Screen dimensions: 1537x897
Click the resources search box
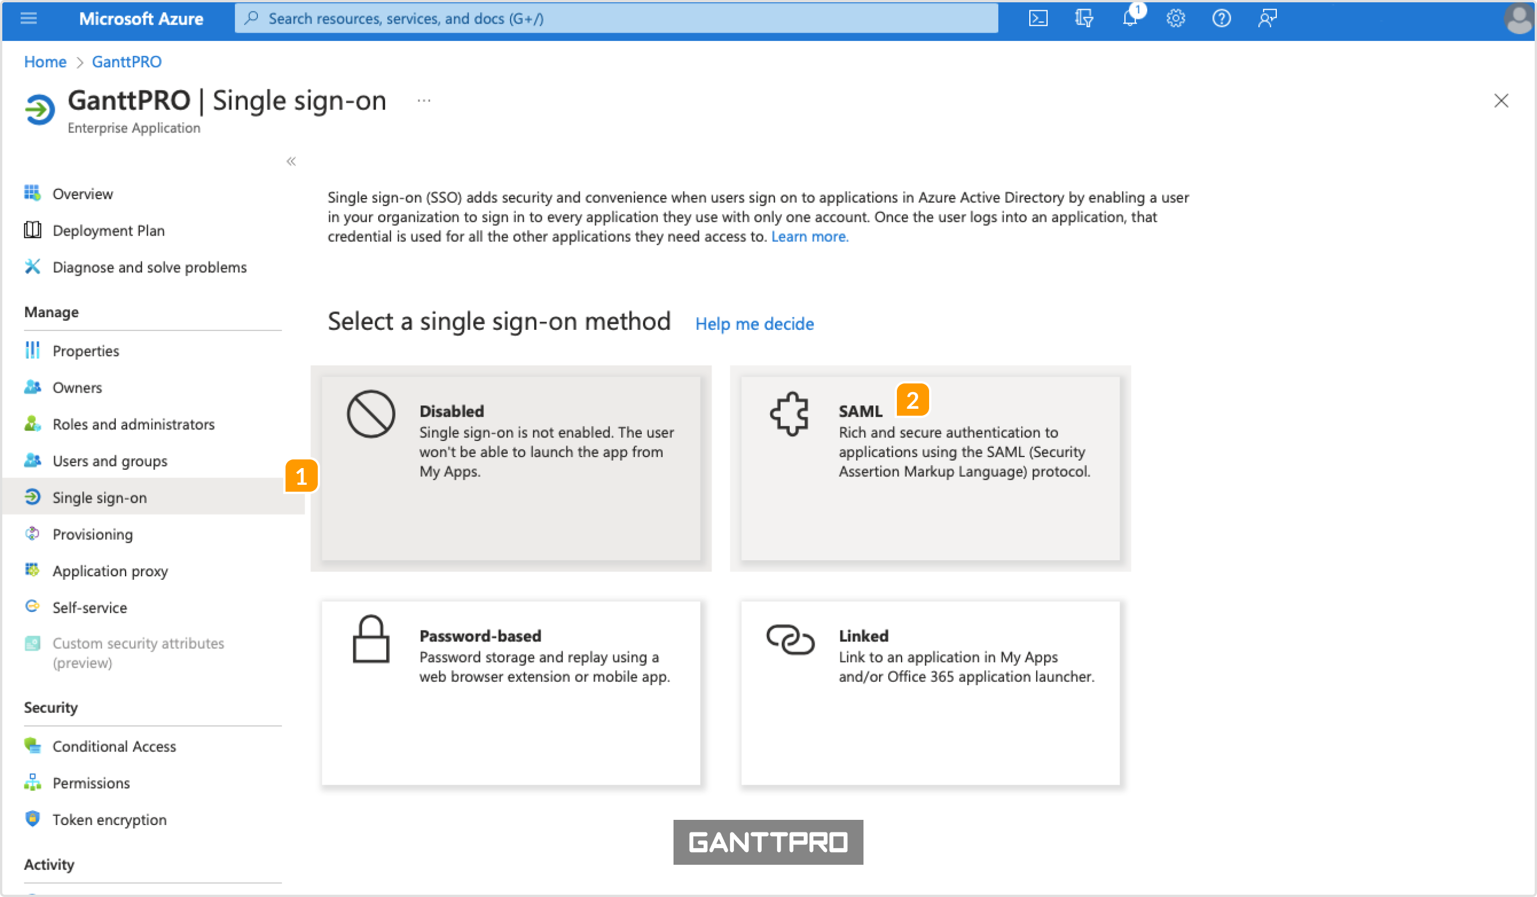click(616, 18)
